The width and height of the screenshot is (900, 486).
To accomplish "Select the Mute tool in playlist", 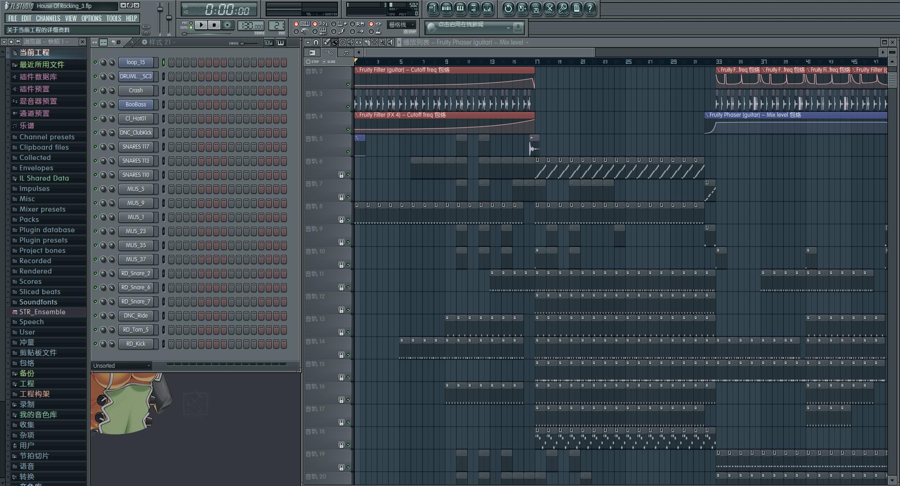I will [x=351, y=42].
